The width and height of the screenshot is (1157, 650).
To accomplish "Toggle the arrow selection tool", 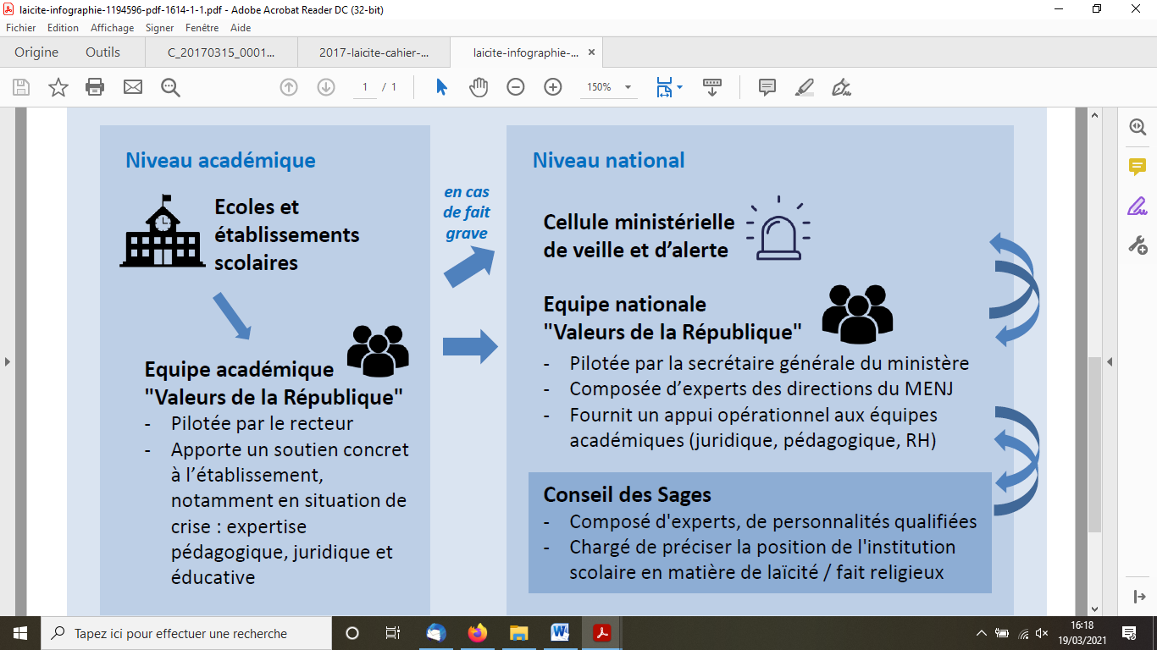I will point(441,87).
